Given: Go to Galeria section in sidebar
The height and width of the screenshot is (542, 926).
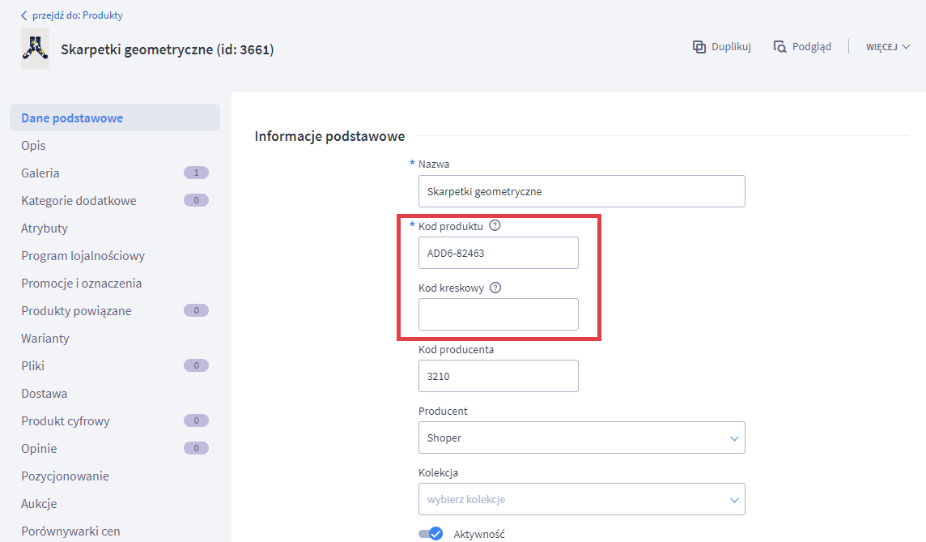Looking at the screenshot, I should 40,173.
